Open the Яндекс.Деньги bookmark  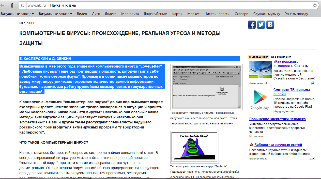tap(155, 14)
